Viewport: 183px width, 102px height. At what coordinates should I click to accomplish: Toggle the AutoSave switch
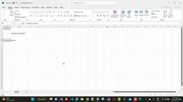click(x=15, y=3)
